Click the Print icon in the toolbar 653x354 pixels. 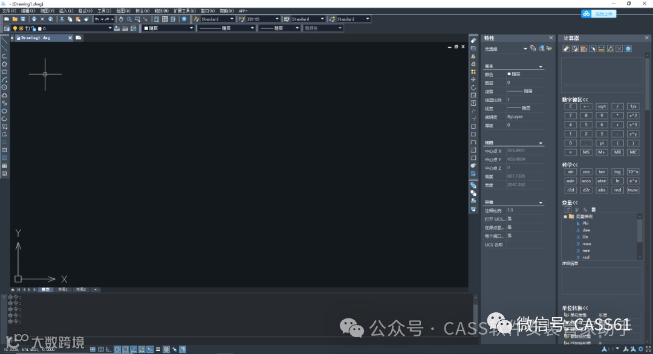(34, 19)
